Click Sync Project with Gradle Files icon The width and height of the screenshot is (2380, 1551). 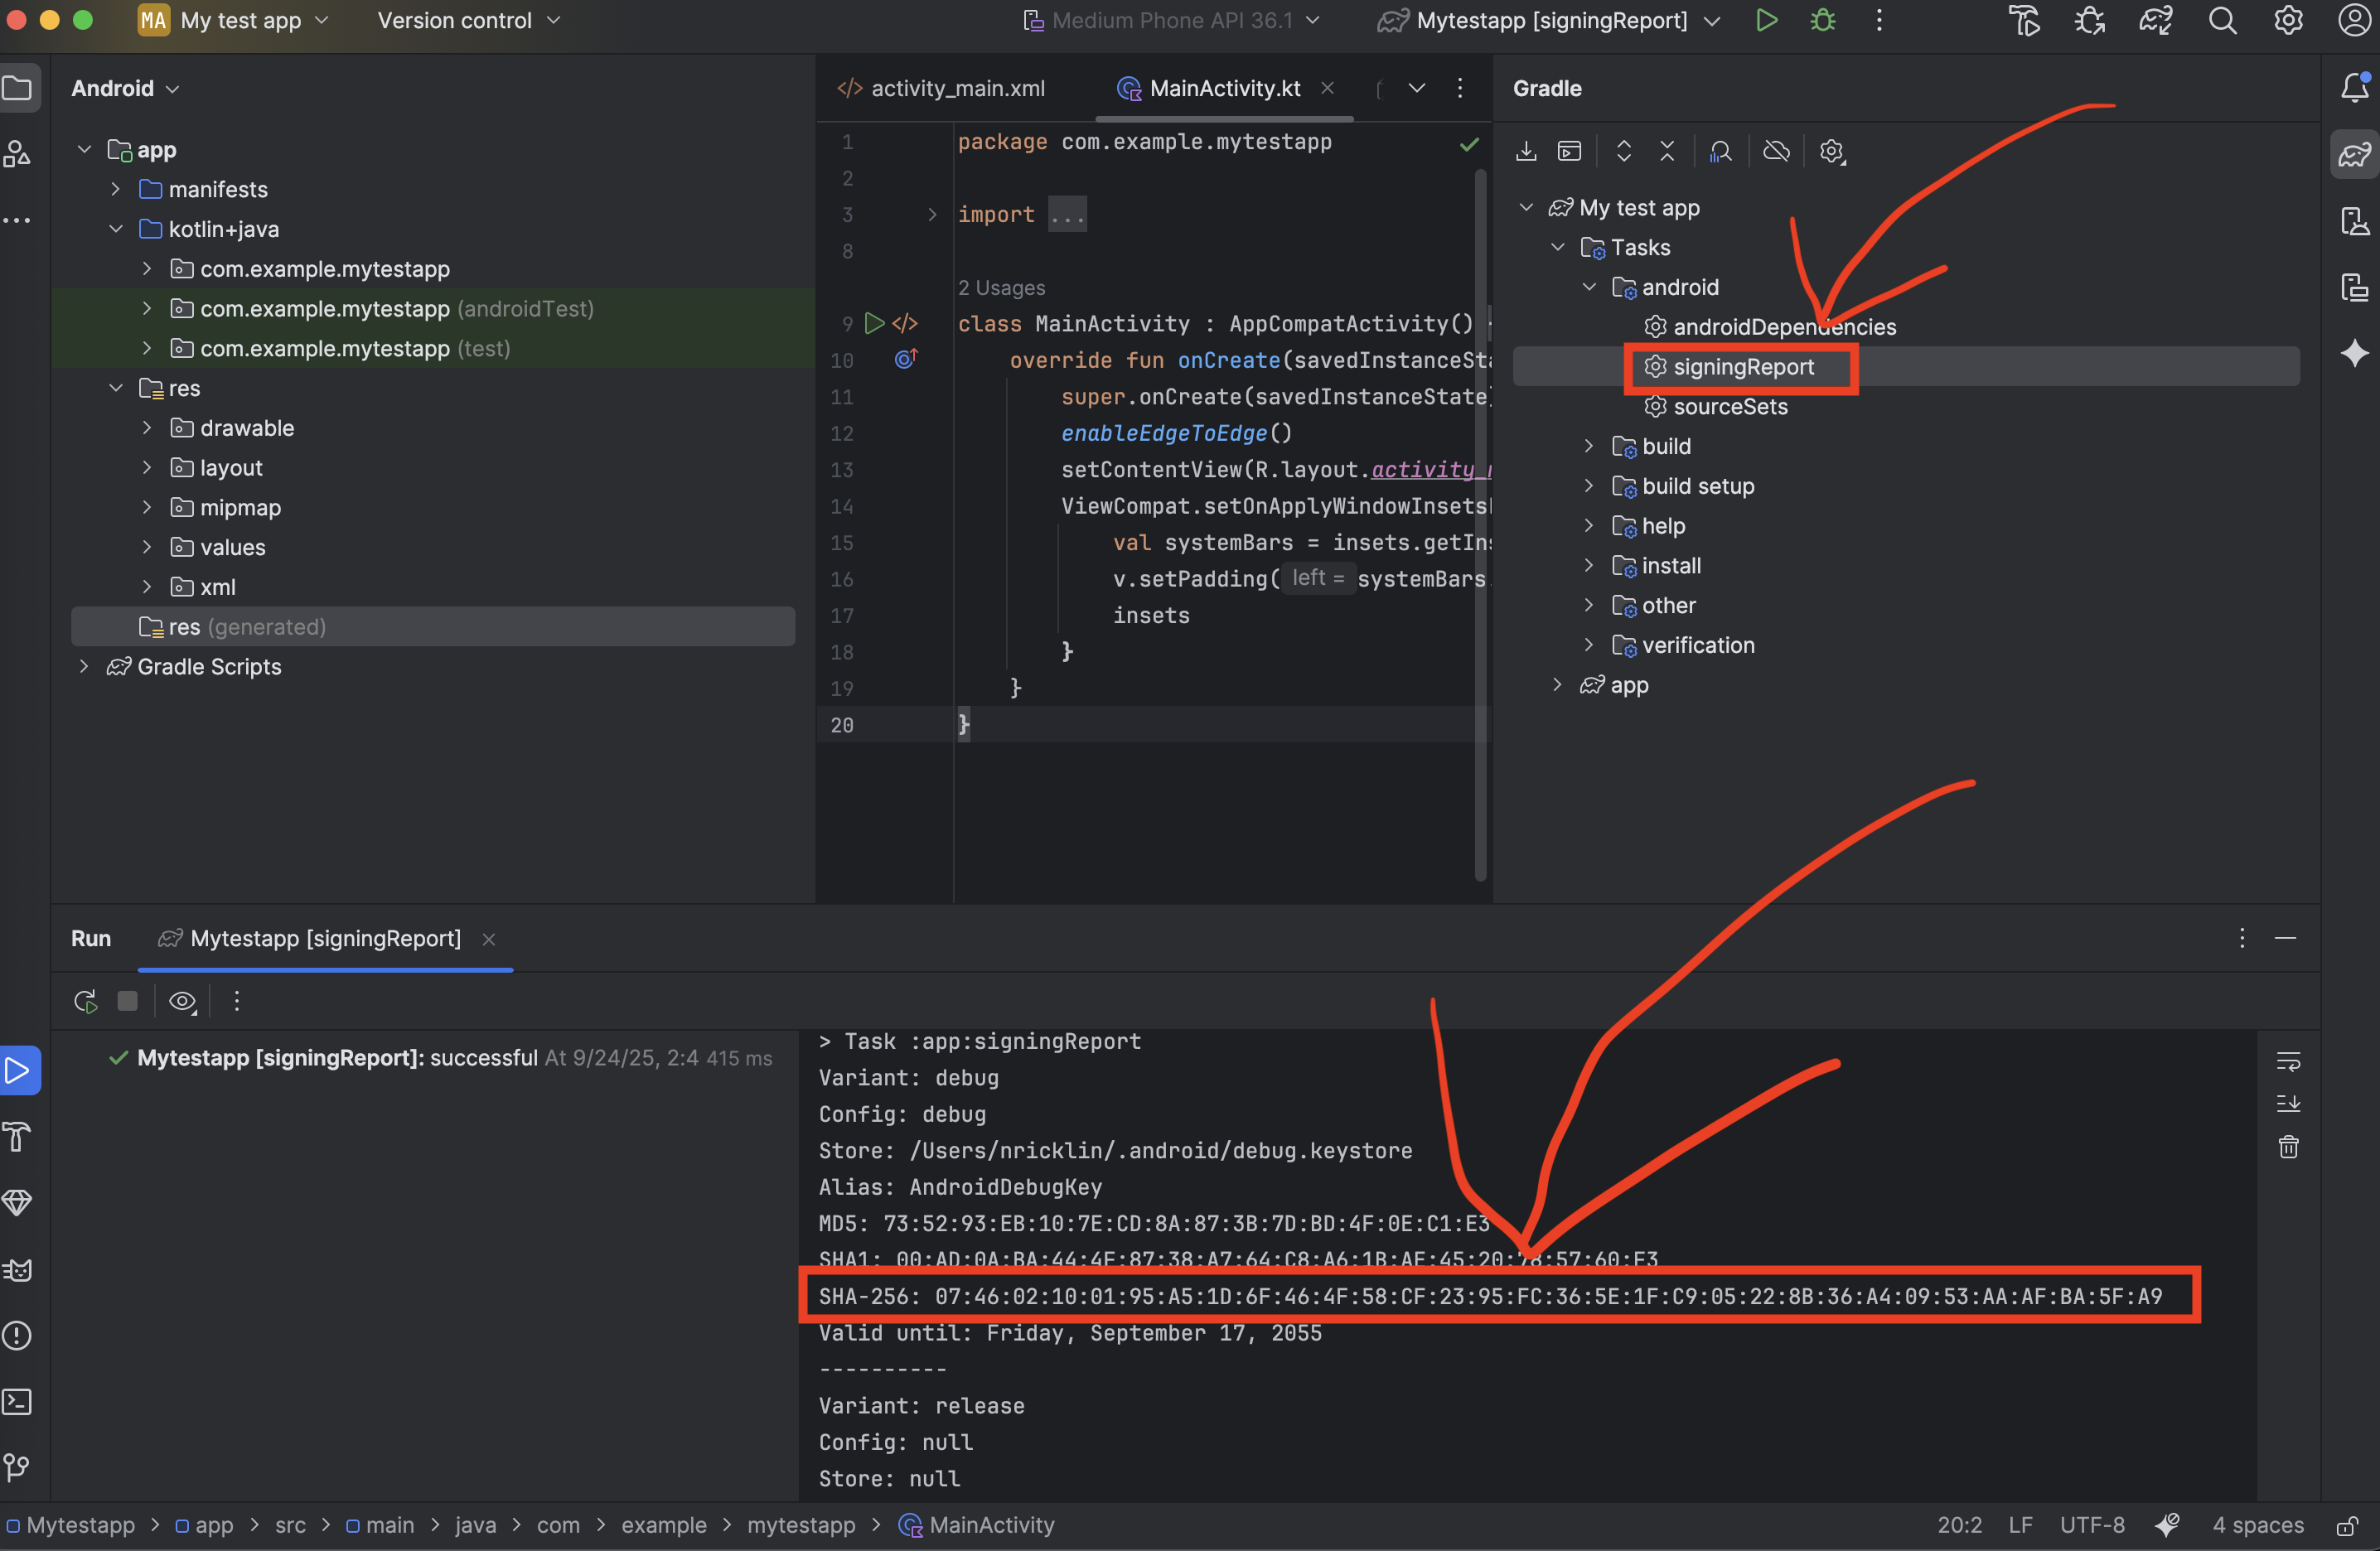pos(2156,21)
